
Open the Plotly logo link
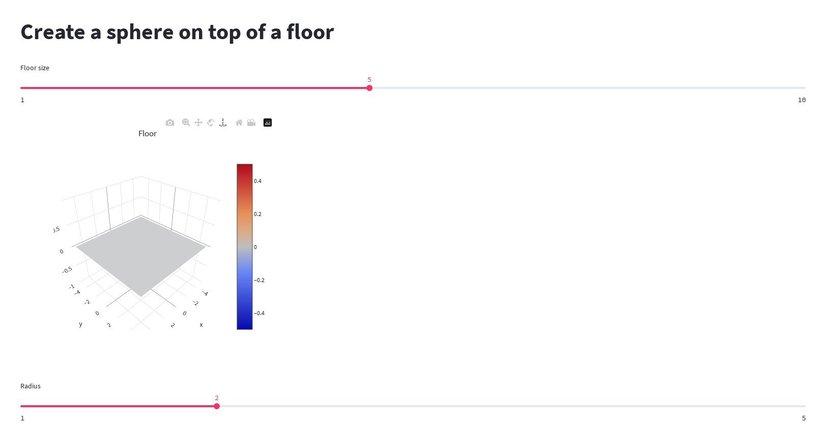268,123
